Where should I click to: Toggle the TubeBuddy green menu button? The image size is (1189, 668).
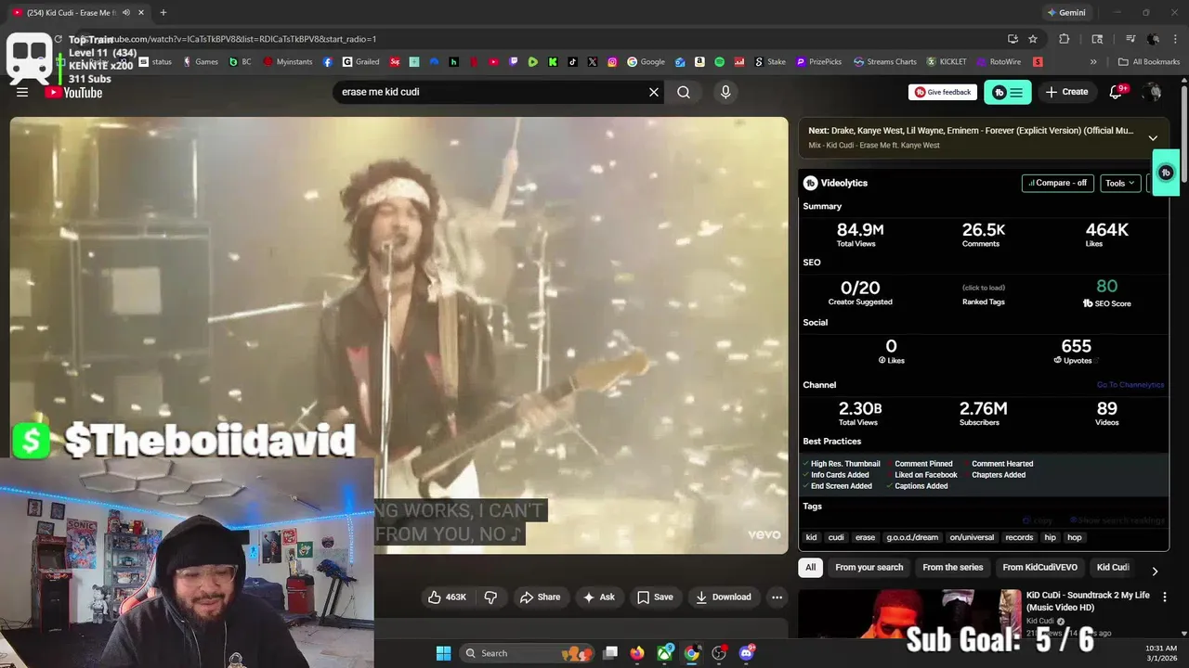click(x=1008, y=92)
